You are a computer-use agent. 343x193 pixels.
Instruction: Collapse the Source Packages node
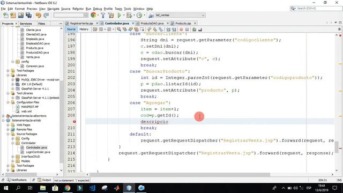pyautogui.click(x=8, y=134)
